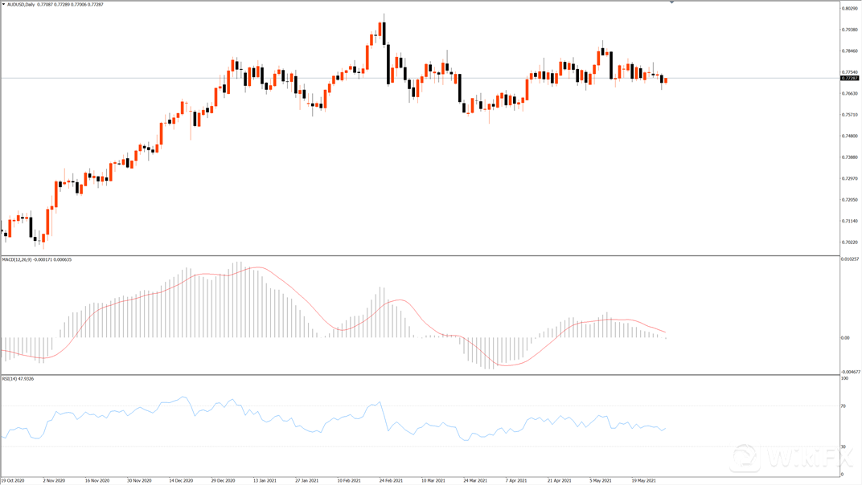
Task: Click the 0.80290 price scale label
Action: point(848,9)
